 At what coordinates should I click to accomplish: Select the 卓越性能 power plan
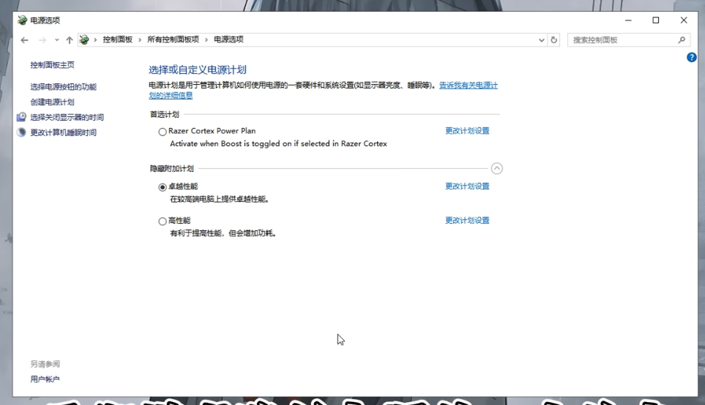[x=163, y=187]
